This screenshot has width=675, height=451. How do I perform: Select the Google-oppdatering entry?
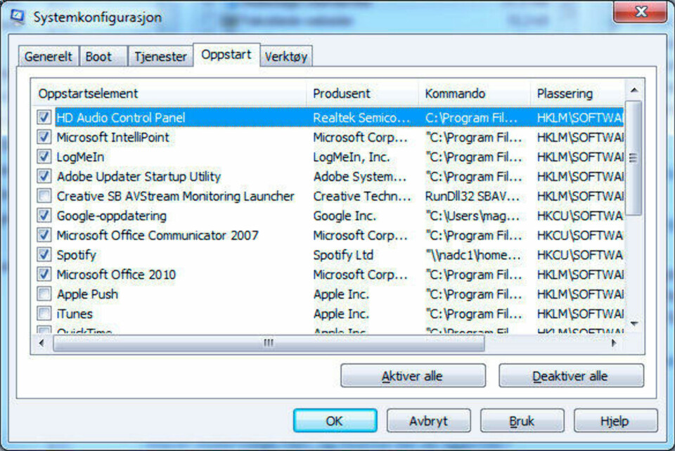pos(112,216)
